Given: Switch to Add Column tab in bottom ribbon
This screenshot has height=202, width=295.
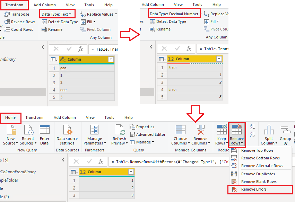Looking at the screenshot, I should 65,117.
